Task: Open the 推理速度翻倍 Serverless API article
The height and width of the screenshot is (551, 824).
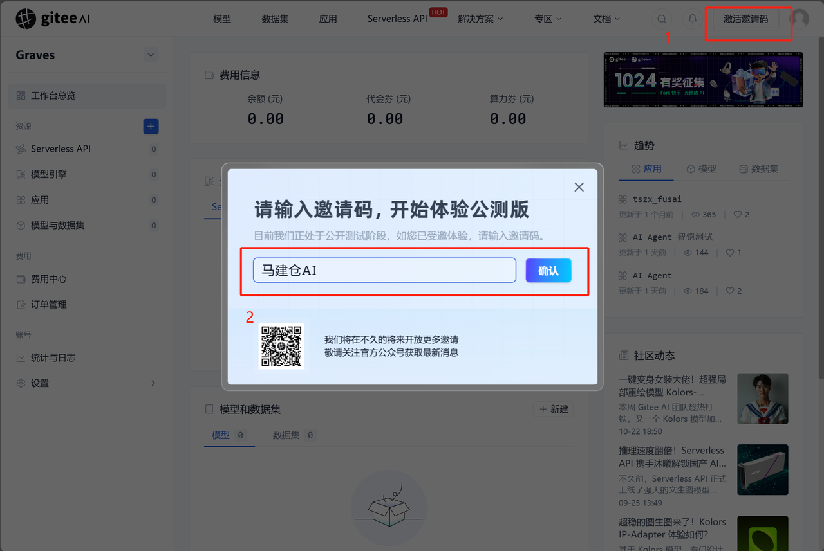Action: click(673, 457)
